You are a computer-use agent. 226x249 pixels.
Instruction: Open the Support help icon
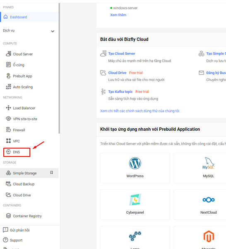[5, 240]
